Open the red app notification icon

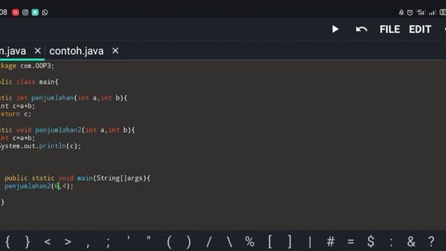[15, 13]
